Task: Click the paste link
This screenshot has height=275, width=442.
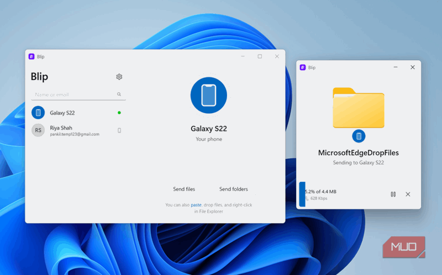Action: click(196, 205)
